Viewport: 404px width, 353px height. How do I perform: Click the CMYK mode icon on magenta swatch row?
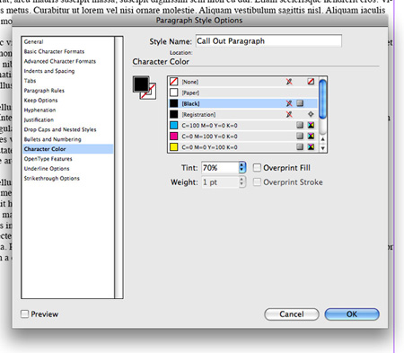[x=311, y=137]
